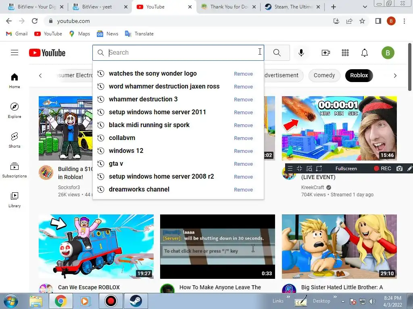
Task: Open Maps bookmark
Action: [79, 34]
